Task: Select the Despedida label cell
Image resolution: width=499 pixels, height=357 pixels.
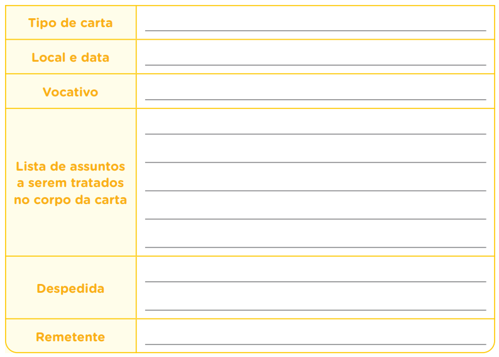Action: pyautogui.click(x=71, y=288)
